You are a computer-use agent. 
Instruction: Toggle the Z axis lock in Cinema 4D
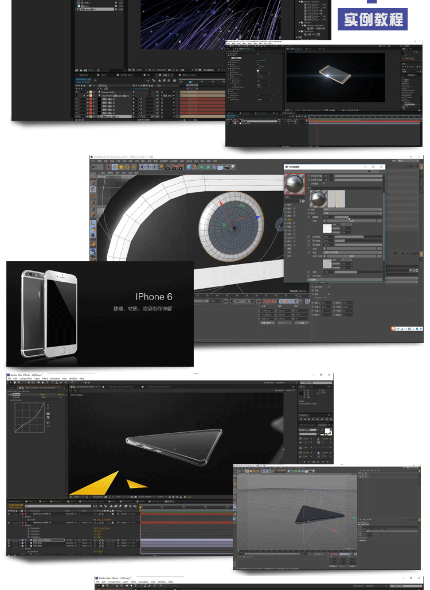click(154, 167)
